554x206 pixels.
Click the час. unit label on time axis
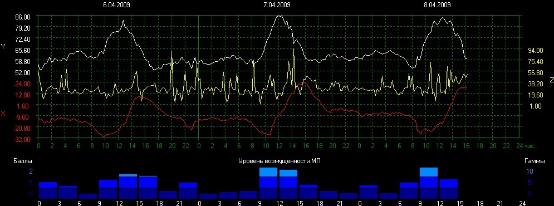point(530,146)
